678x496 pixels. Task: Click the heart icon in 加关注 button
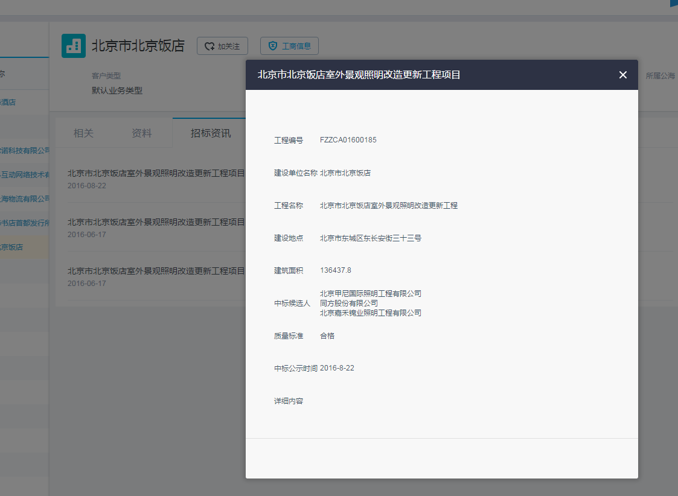click(209, 46)
